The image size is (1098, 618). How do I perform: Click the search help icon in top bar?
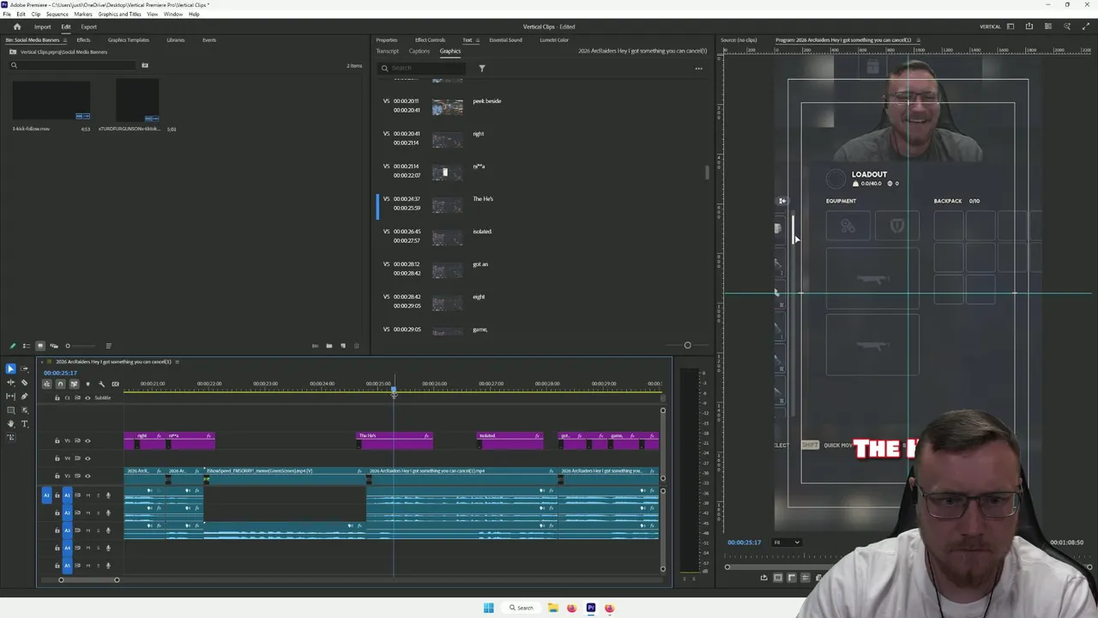(x=1067, y=27)
